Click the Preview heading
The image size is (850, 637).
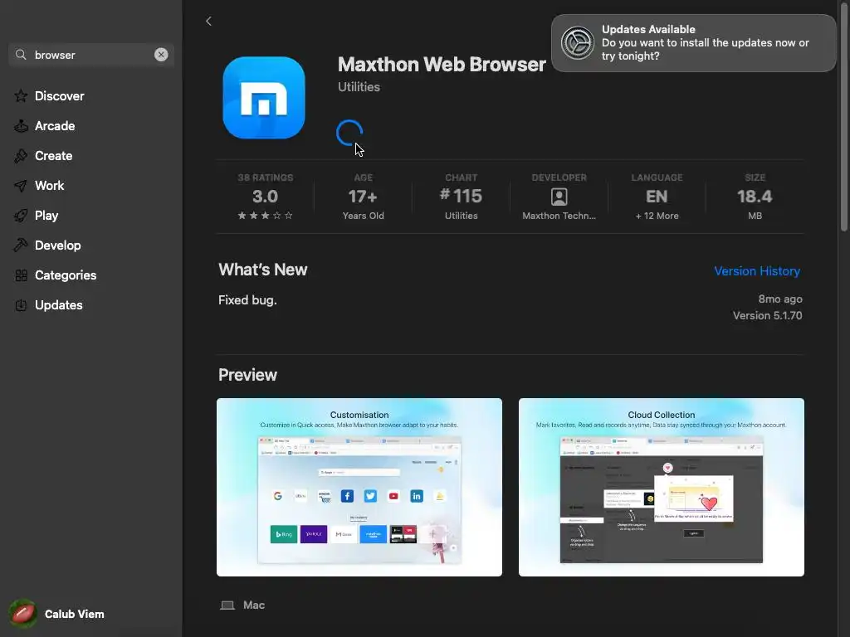(x=247, y=375)
